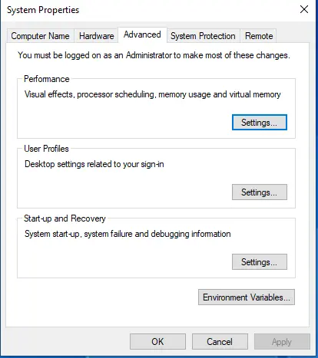Switch to the Computer Name tab
318x358 pixels.
pos(40,36)
